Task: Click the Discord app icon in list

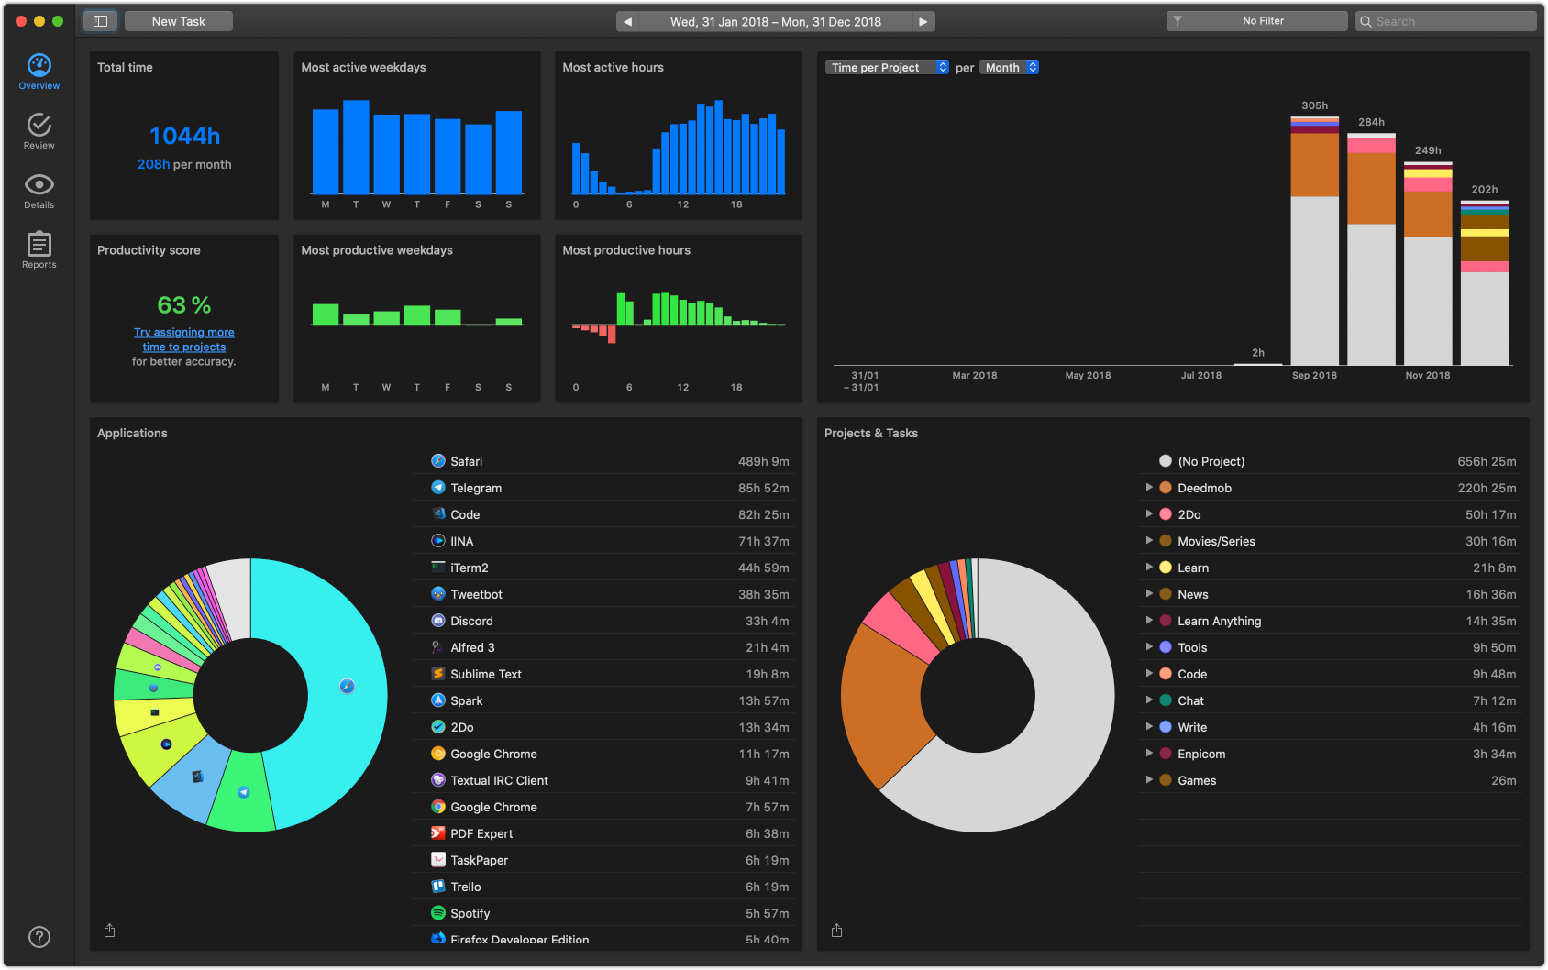Action: pyautogui.click(x=438, y=621)
